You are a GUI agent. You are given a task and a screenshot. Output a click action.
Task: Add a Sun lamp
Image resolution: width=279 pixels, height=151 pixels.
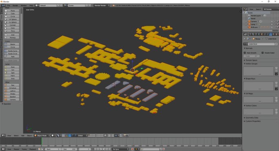tap(12, 70)
